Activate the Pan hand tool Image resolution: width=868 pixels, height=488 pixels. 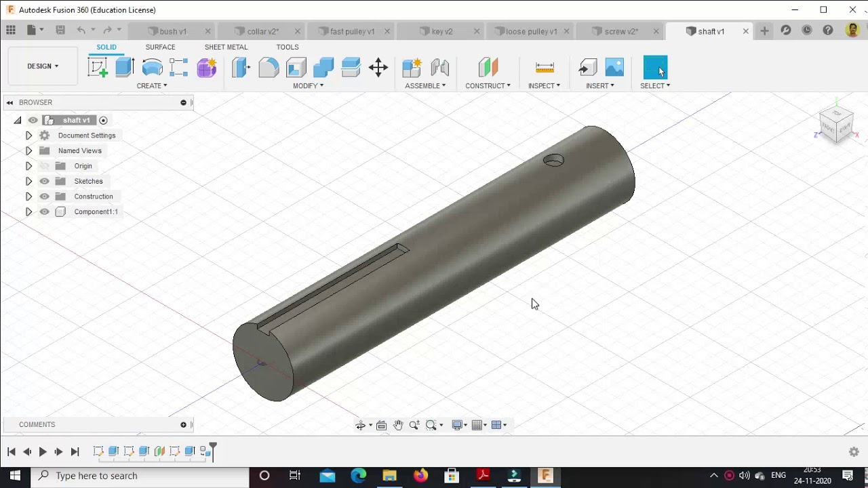398,425
